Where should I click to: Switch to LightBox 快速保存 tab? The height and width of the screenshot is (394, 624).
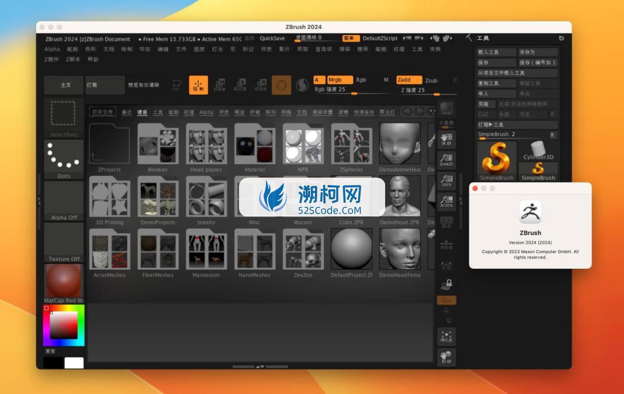tap(364, 112)
